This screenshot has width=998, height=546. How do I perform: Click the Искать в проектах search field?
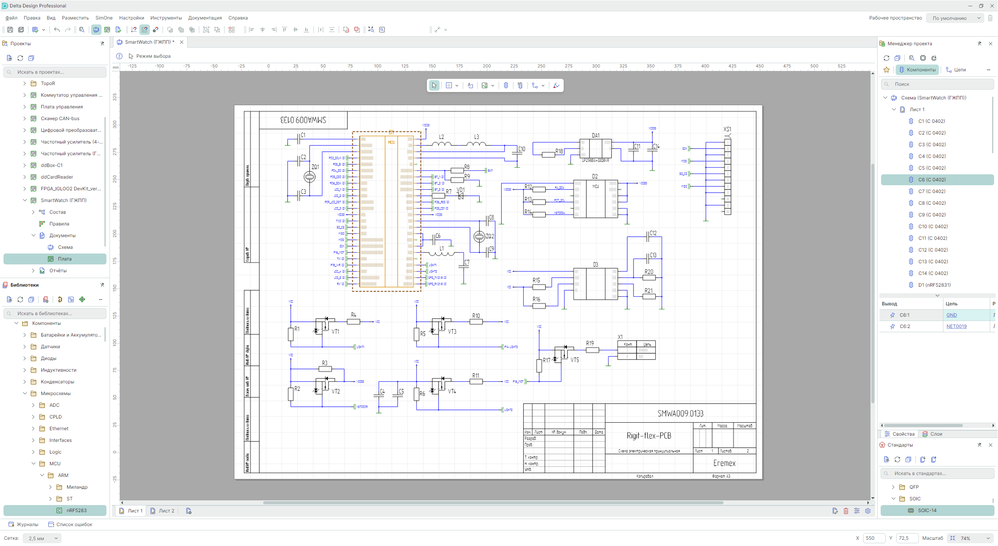55,72
